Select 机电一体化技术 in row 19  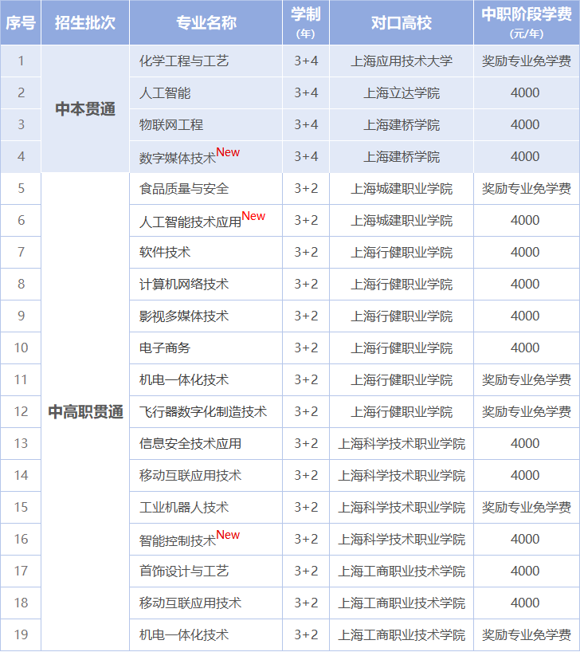[206, 635]
